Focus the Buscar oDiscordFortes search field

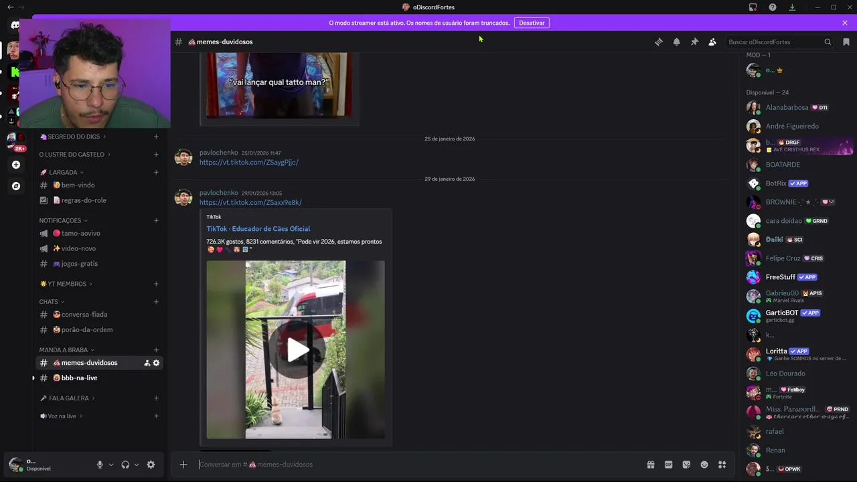tap(779, 42)
